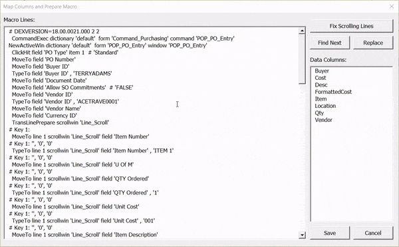Select Cost in Data Columns
Viewport: 399px width, 247px height.
pos(321,78)
